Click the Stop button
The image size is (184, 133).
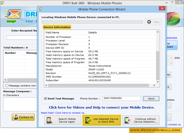tap(153, 22)
